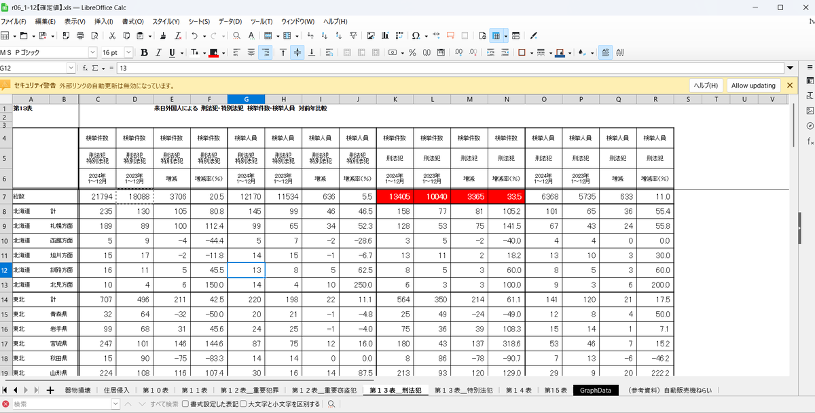Open sidebar Navigator compass icon
Viewport: 815px width, 413px height.
coord(810,126)
